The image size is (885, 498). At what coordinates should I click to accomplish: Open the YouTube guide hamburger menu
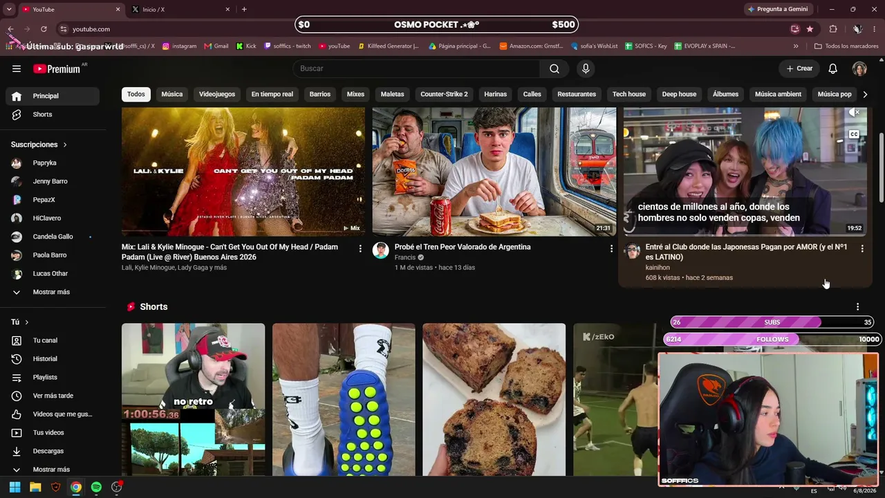17,68
